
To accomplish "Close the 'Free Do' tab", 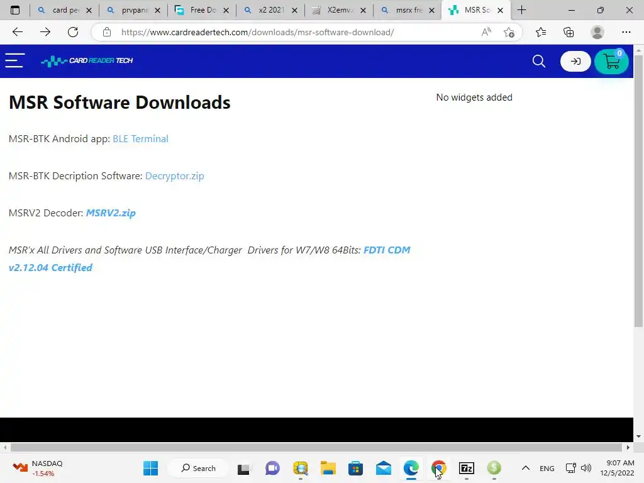I will coord(226,10).
